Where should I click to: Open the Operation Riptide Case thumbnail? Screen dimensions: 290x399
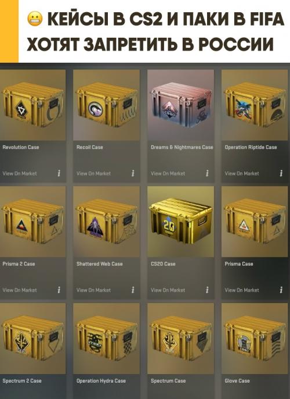click(255, 105)
